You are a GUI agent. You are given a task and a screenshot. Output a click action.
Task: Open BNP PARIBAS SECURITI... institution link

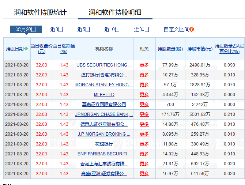(104, 154)
